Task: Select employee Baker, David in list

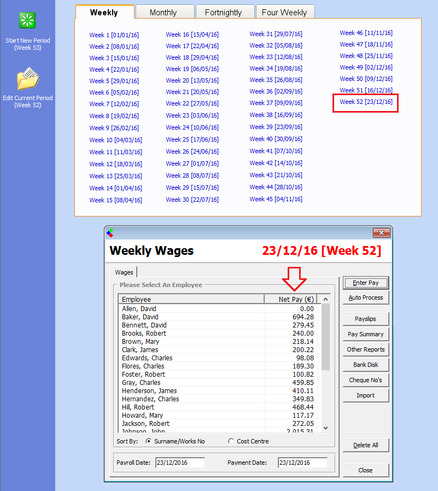Action: [x=140, y=317]
